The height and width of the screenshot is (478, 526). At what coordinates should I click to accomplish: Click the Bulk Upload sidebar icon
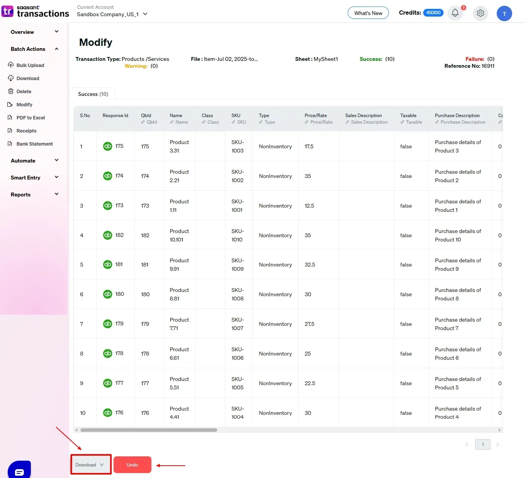11,65
